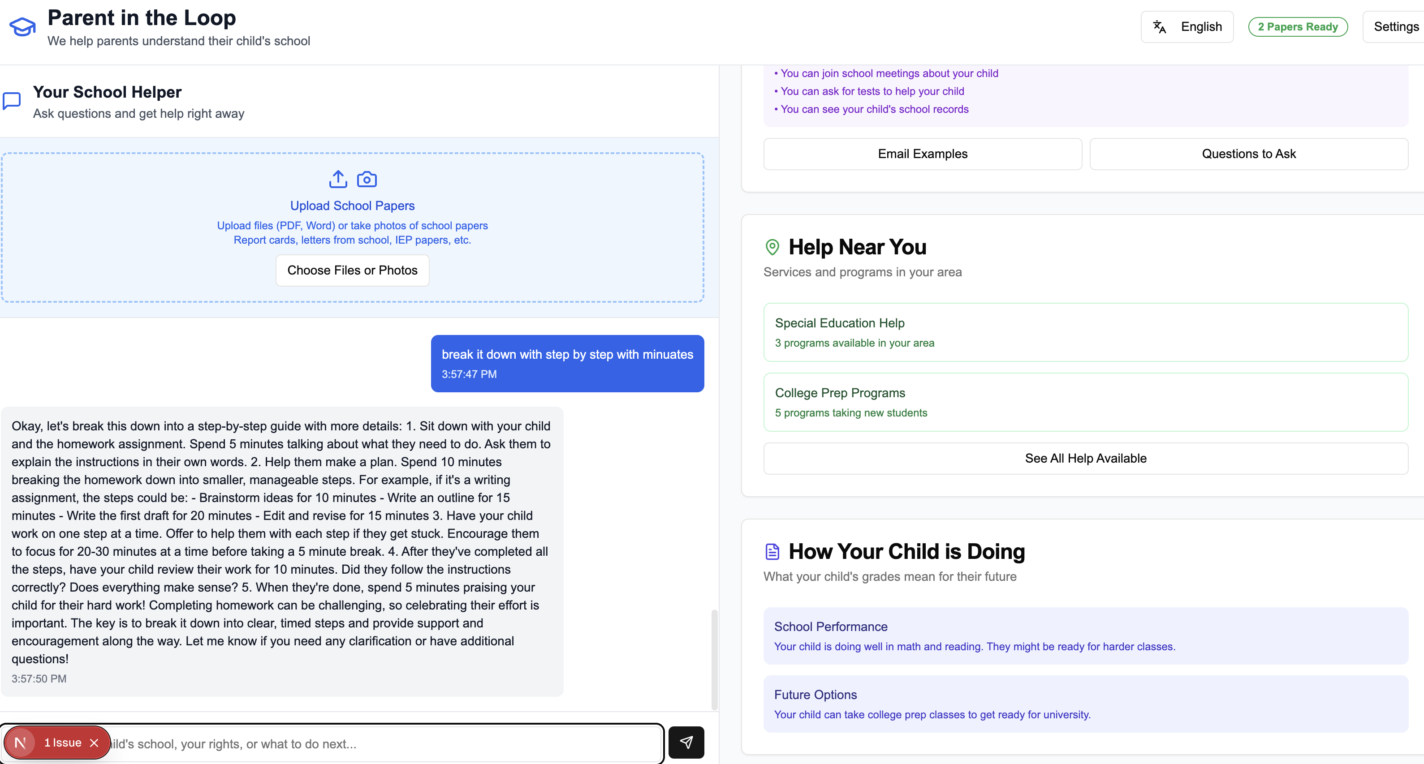Open the 2 Papers Ready badge

(x=1297, y=26)
